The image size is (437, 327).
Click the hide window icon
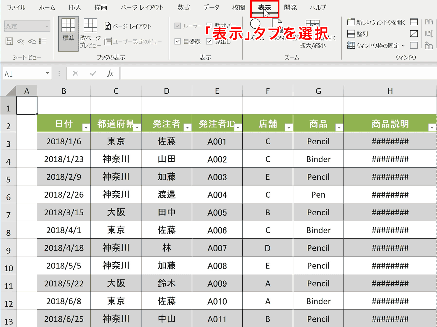coord(414,34)
